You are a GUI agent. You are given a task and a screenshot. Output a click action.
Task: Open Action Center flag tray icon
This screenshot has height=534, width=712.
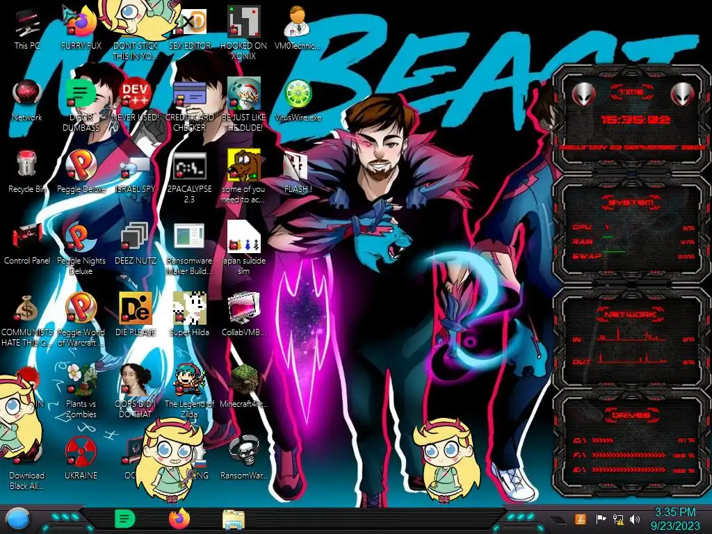(601, 519)
